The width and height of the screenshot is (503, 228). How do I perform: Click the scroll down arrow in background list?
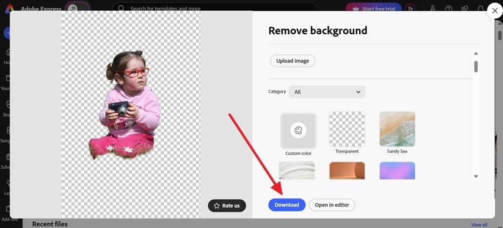click(476, 177)
